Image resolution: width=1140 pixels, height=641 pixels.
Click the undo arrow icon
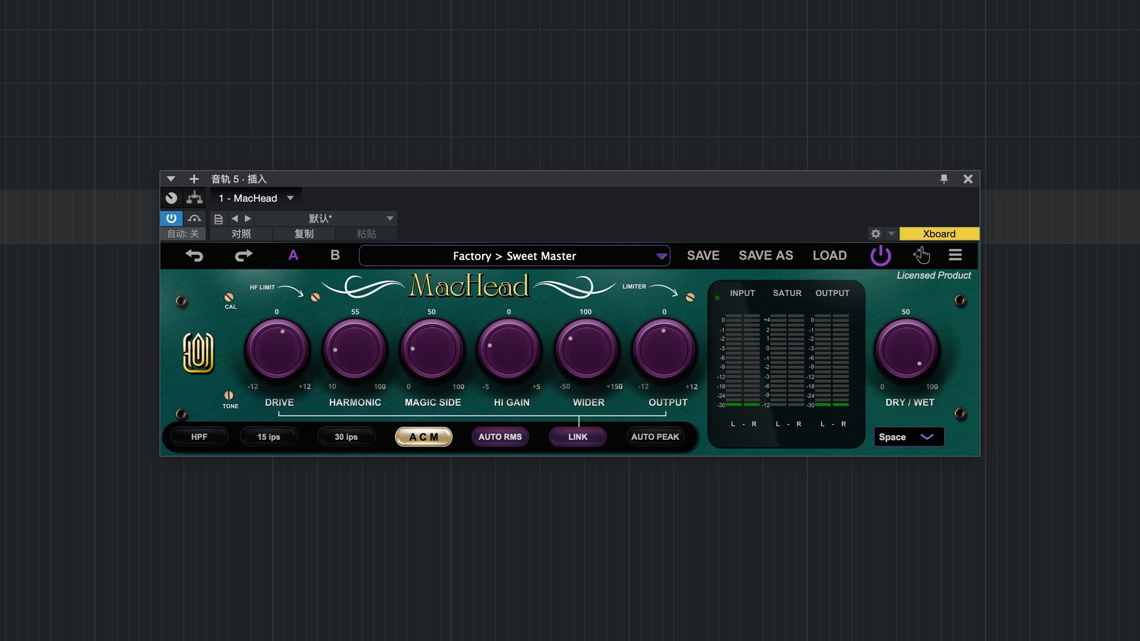[x=194, y=256]
